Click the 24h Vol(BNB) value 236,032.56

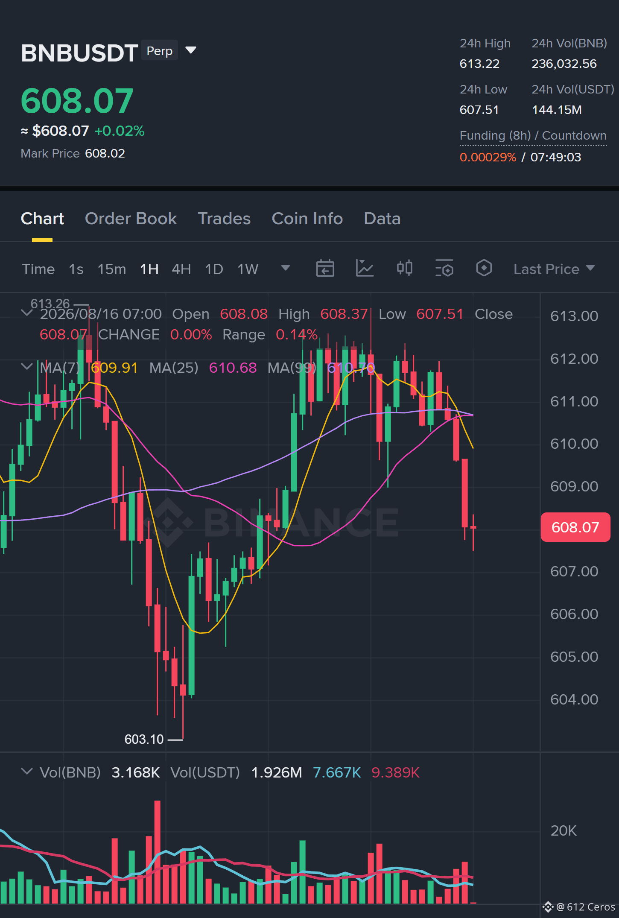[564, 64]
